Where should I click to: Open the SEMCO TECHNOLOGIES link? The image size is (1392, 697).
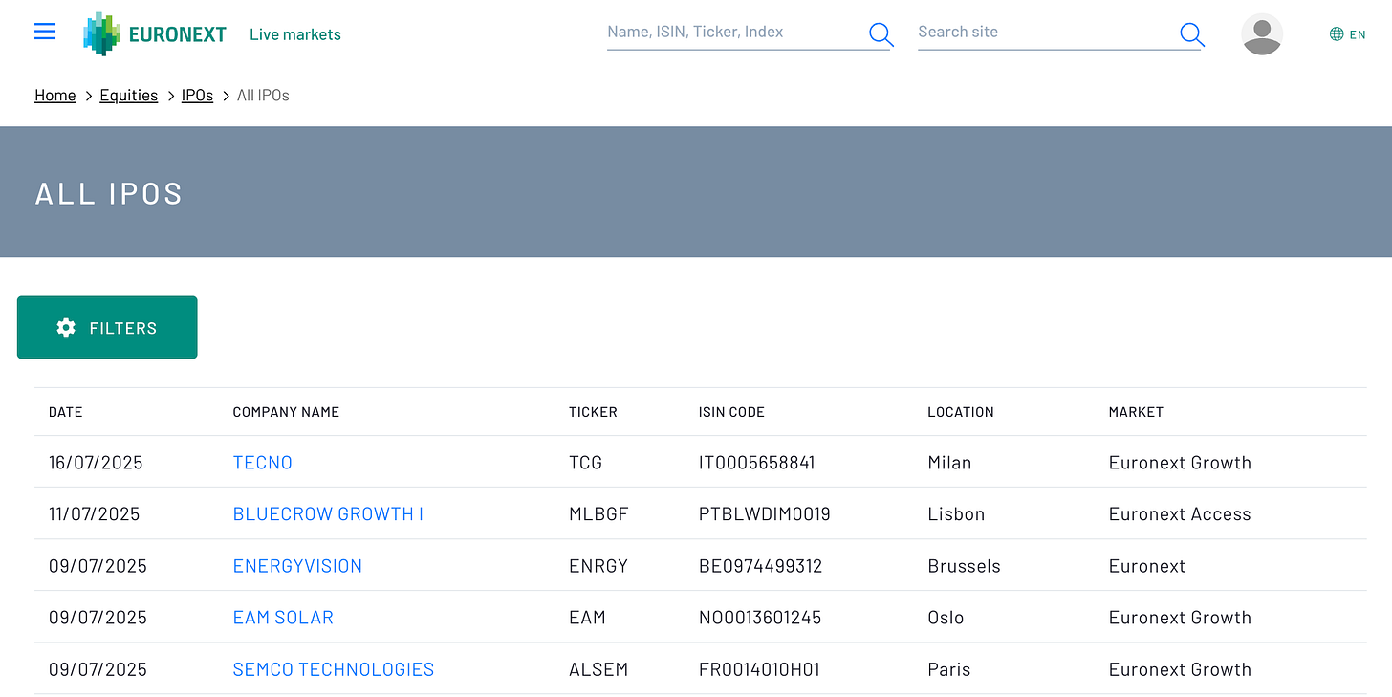click(x=334, y=669)
